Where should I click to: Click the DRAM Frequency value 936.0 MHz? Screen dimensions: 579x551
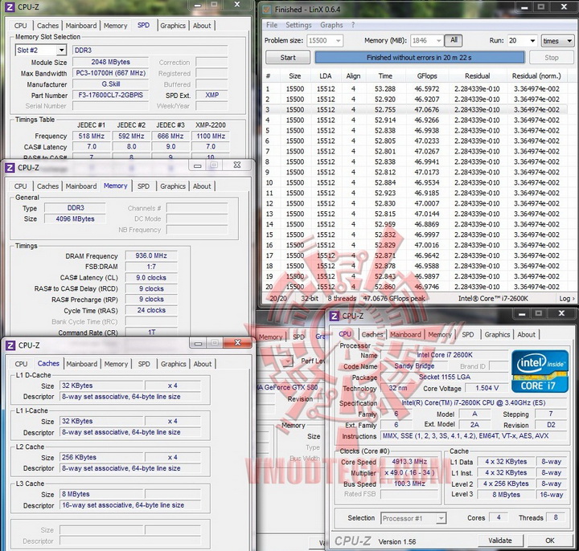pos(151,255)
